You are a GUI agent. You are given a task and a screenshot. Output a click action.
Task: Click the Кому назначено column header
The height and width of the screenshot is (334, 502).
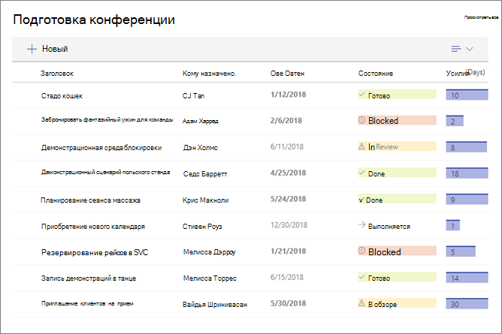[x=210, y=74]
